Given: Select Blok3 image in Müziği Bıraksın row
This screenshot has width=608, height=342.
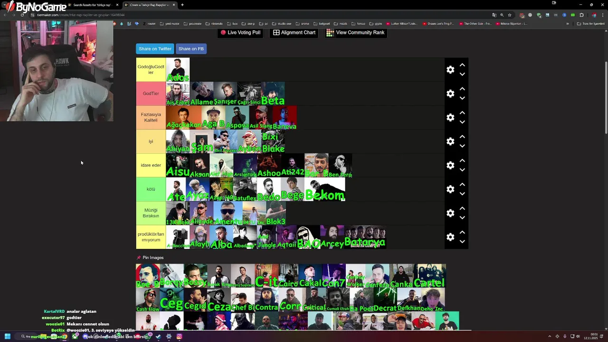Looking at the screenshot, I should [x=276, y=213].
